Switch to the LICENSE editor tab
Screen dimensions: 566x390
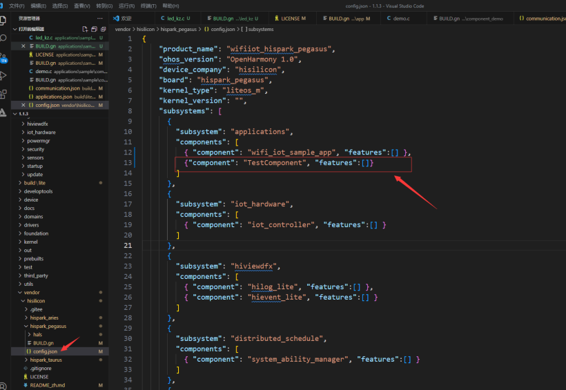click(x=293, y=19)
